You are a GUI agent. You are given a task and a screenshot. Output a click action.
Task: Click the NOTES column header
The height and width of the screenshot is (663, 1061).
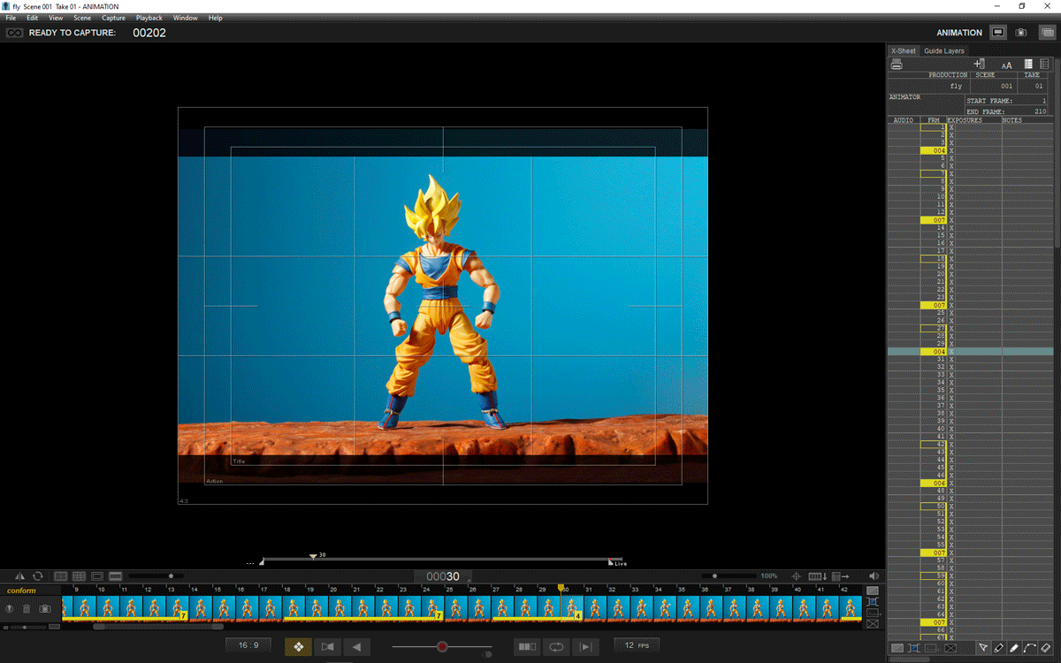(1012, 120)
